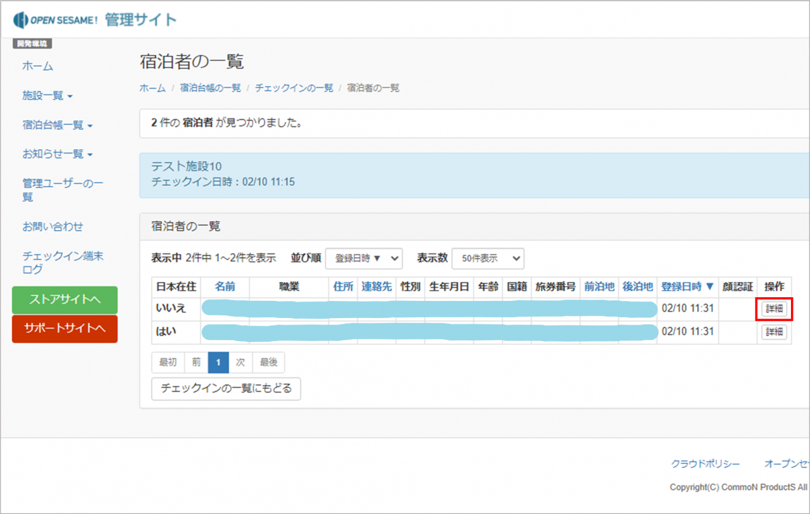810x514 pixels.
Task: Open the ホーム sidebar menu item
Action: [x=38, y=66]
